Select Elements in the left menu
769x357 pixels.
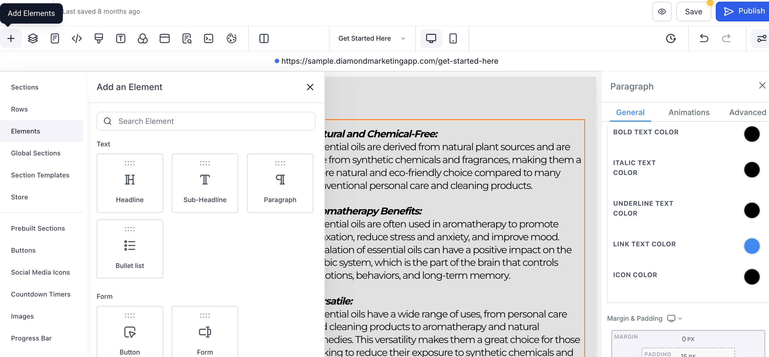point(42,131)
